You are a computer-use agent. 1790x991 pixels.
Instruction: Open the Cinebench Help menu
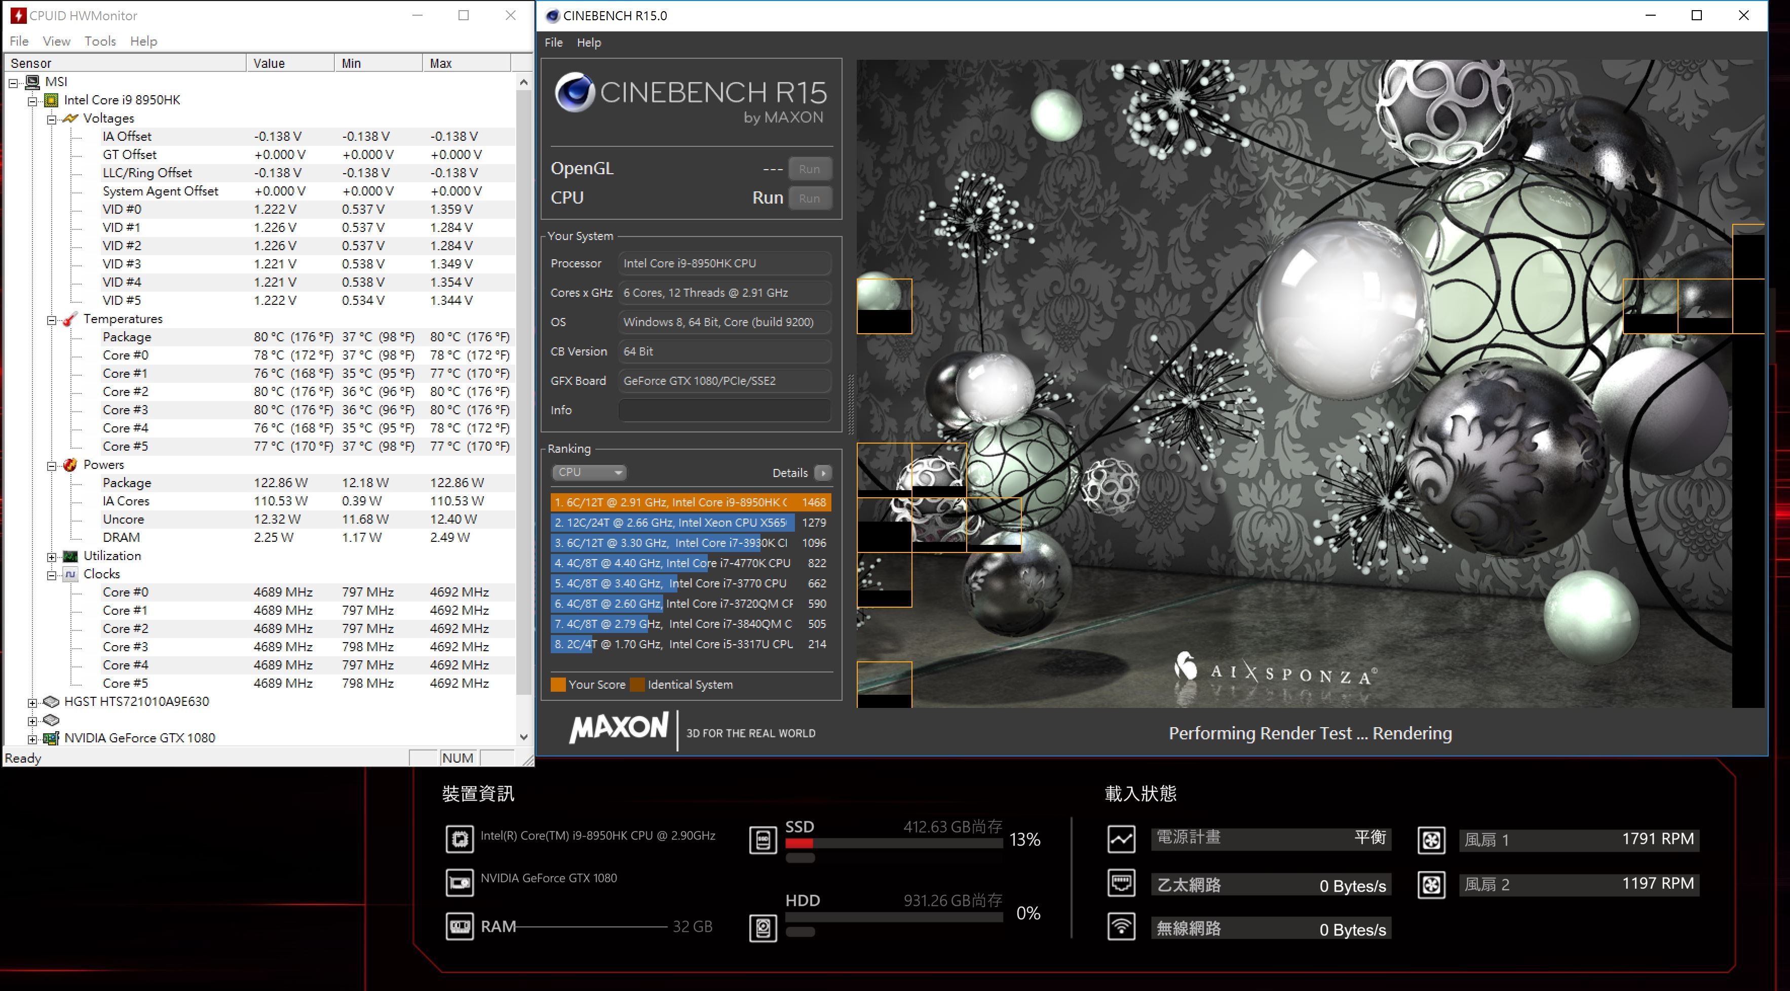point(589,43)
